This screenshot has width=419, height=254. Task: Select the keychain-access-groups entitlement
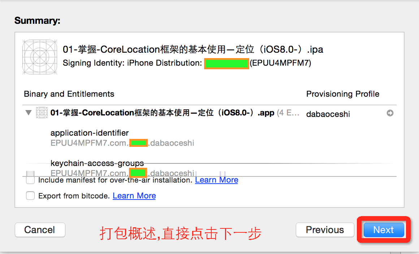[97, 163]
